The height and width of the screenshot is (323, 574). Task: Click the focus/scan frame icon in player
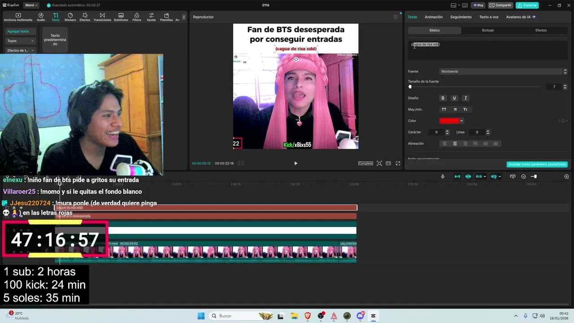379,163
